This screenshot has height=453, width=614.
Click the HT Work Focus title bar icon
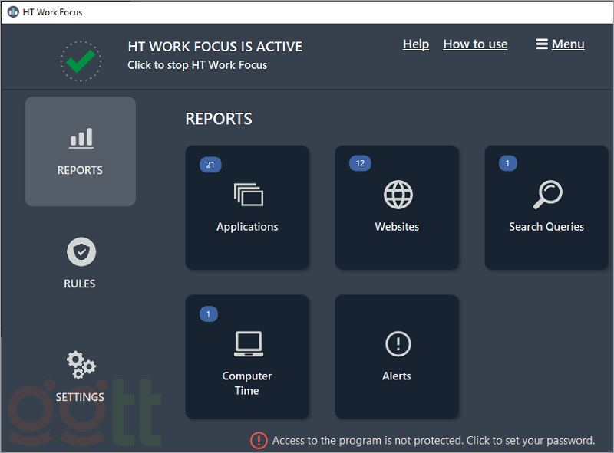[12, 12]
